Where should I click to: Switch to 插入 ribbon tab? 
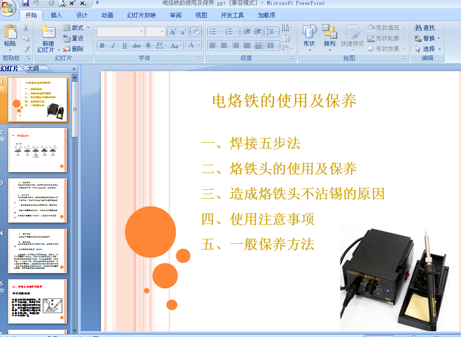tap(56, 15)
